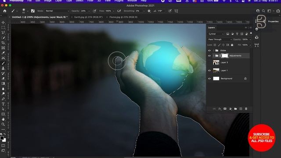This screenshot has height=158, width=281.
Task: Select the Rectangle shape tool
Action: click(x=3, y=114)
